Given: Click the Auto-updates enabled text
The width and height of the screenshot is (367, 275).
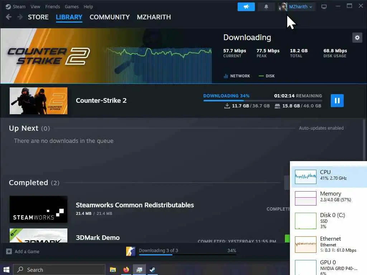Looking at the screenshot, I should [321, 128].
